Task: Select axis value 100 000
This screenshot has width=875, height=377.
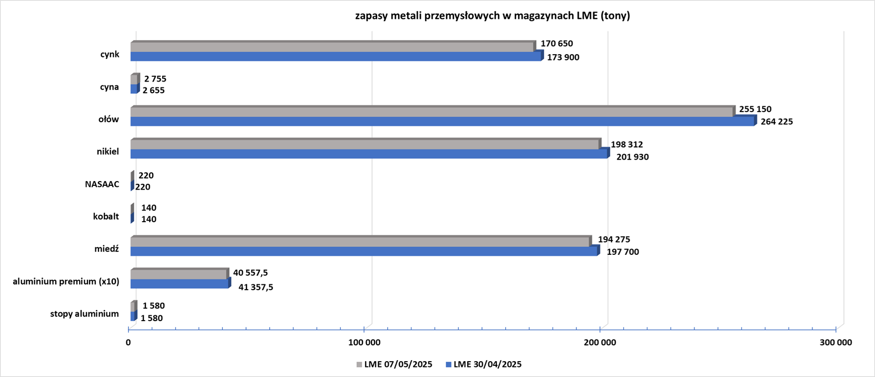Action: [x=364, y=343]
